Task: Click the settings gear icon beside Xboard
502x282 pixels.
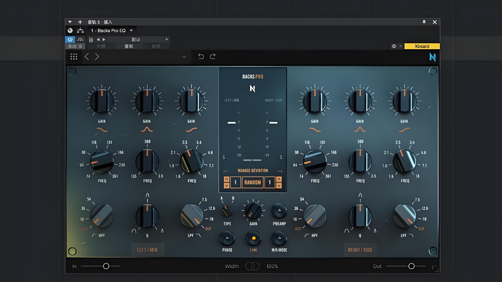Action: [394, 46]
